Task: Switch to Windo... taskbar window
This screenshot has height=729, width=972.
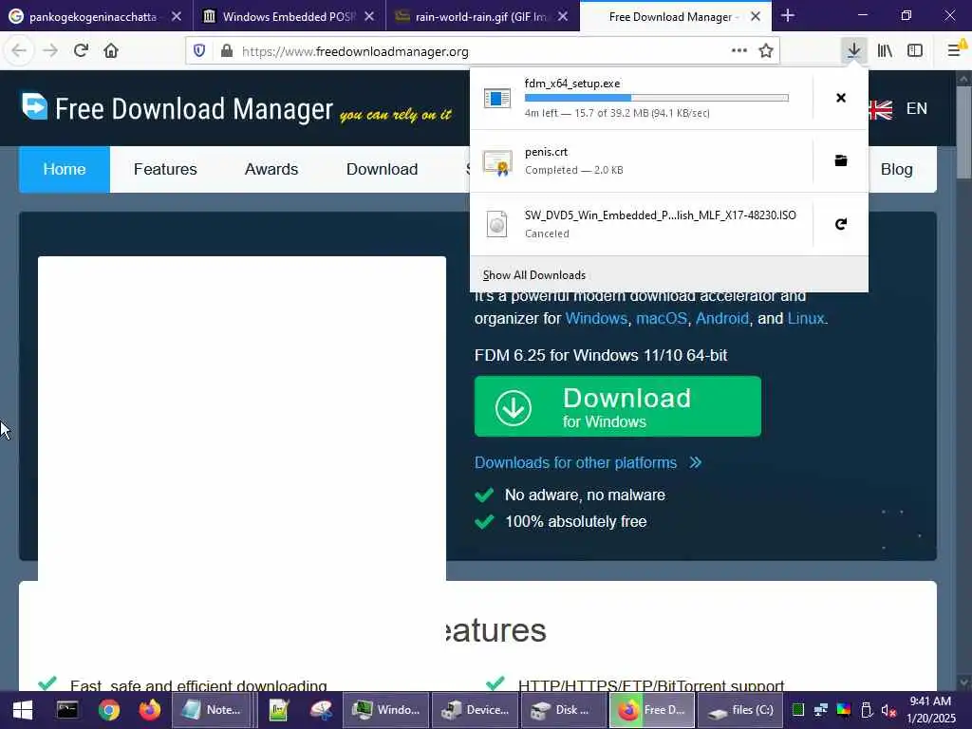Action: (385, 710)
